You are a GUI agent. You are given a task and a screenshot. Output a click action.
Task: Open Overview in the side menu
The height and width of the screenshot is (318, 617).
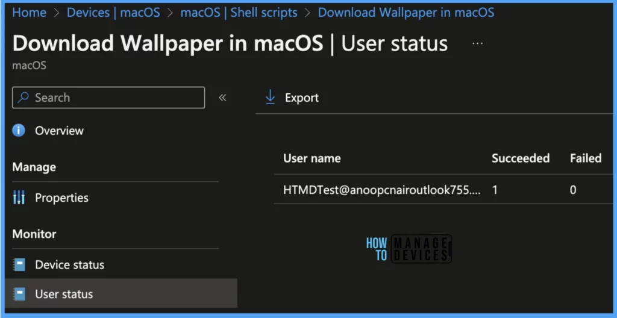coord(59,131)
